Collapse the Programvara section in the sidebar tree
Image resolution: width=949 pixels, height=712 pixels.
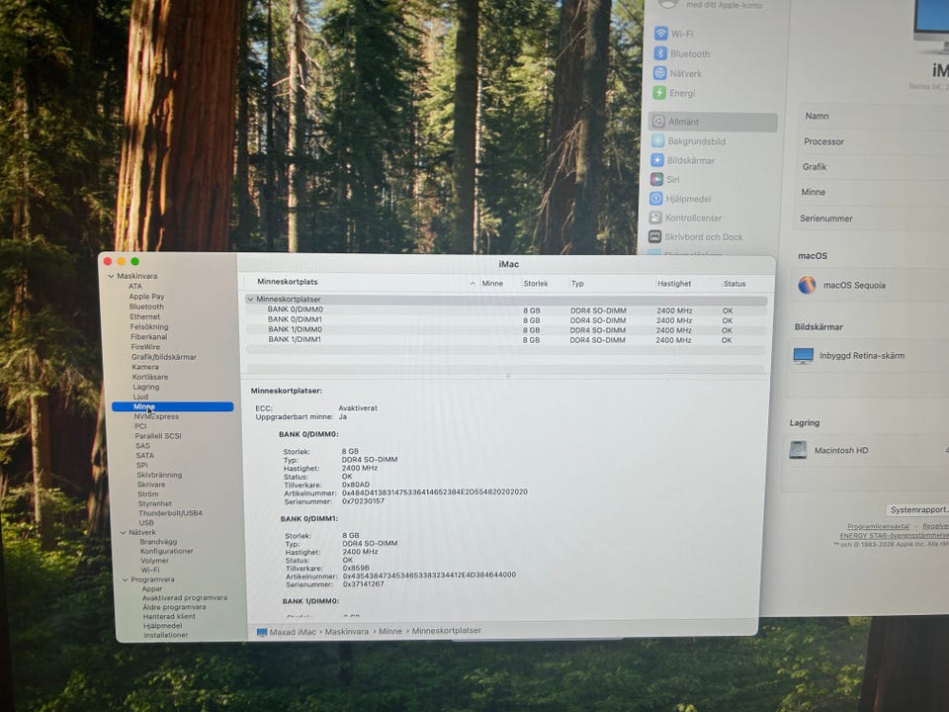coord(126,580)
